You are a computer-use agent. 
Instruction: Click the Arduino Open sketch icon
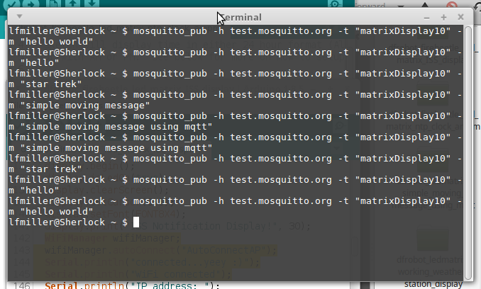(73, 4)
